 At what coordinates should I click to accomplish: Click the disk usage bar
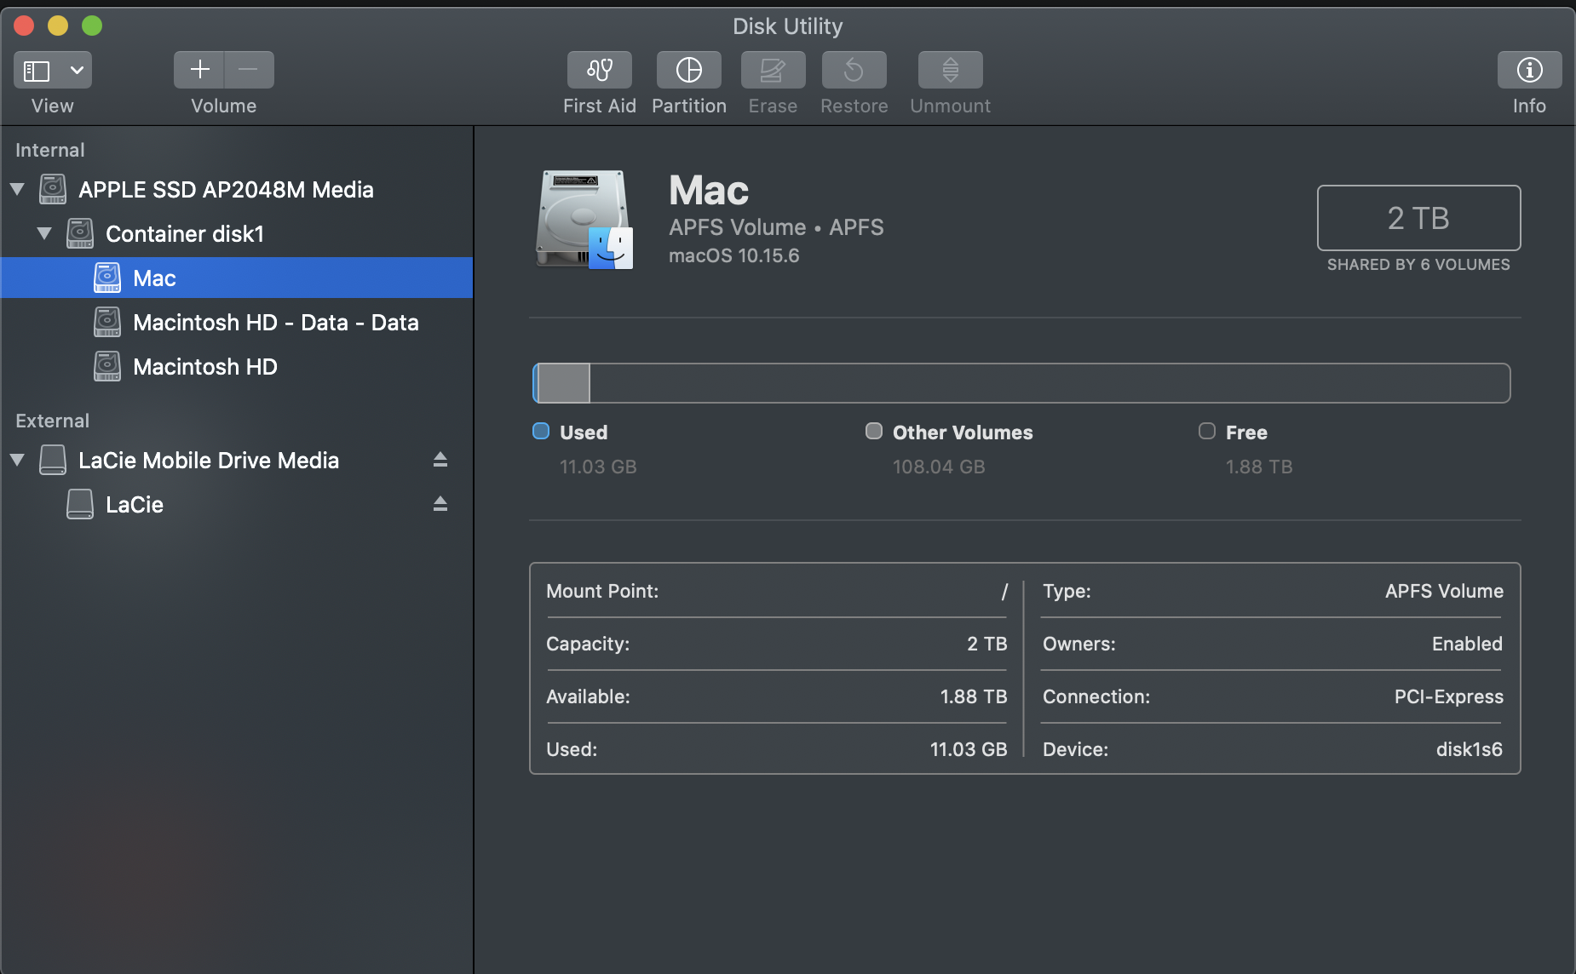point(1021,383)
